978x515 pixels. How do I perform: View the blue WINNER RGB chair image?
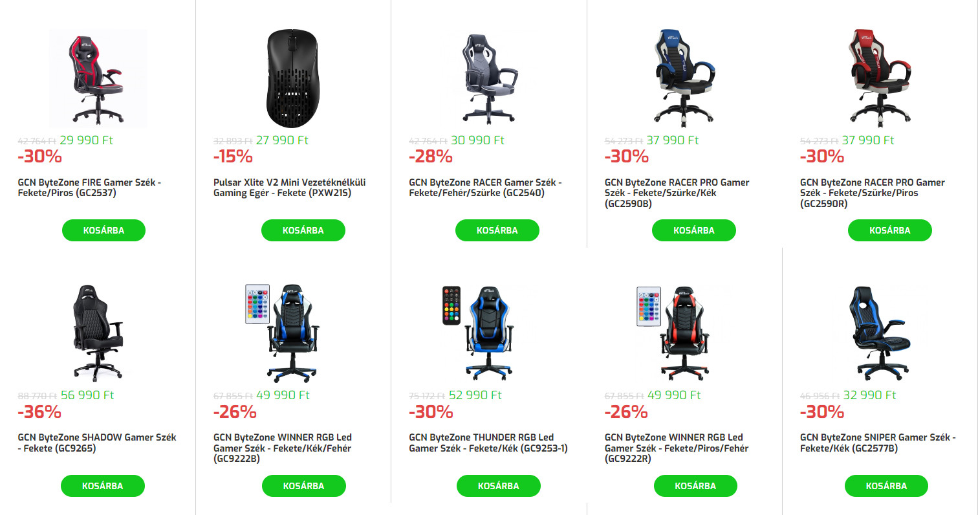(293, 333)
